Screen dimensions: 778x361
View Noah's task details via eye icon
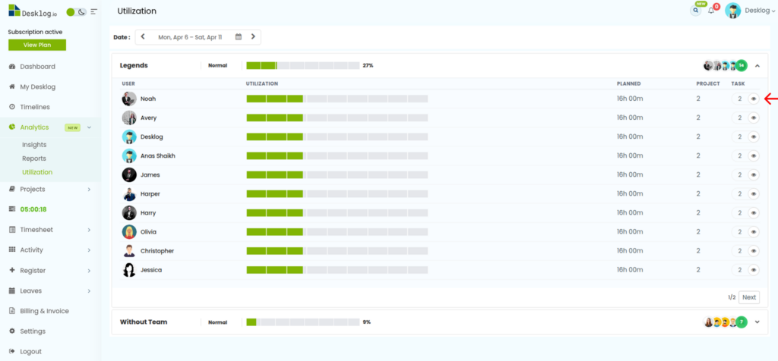point(754,99)
